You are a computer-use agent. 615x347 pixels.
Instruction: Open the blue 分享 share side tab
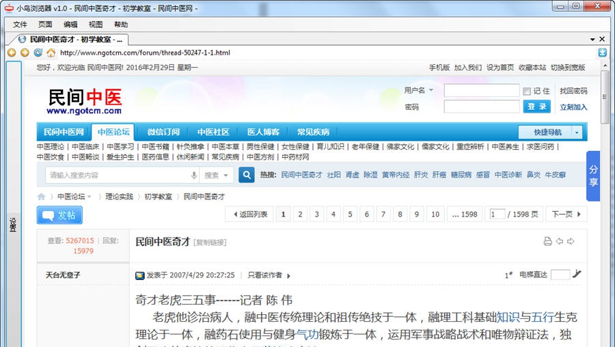[x=593, y=176]
